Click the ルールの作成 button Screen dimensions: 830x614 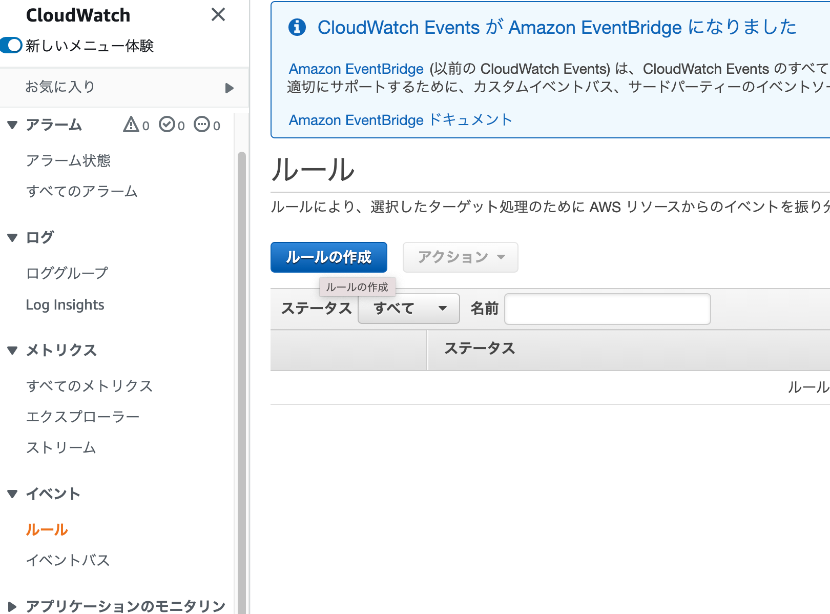[x=328, y=257]
